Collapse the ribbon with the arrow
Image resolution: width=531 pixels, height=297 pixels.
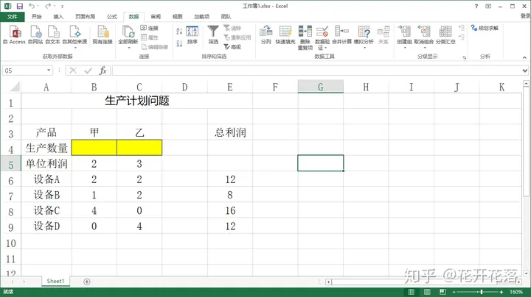[x=523, y=57]
